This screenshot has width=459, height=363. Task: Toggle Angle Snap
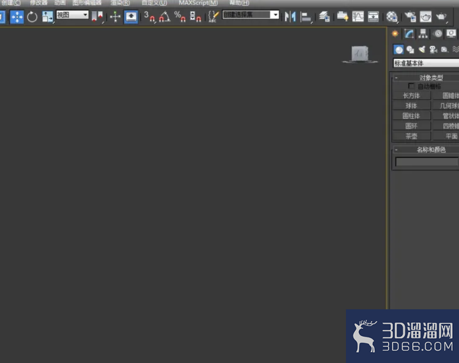coord(164,17)
